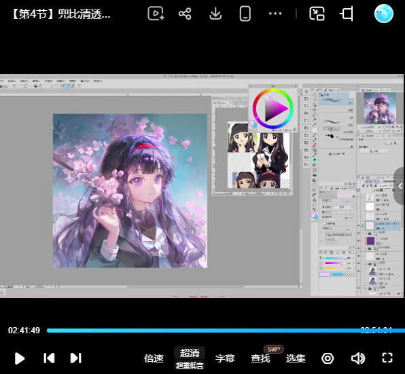Click the anime girl artwork canvas

click(x=130, y=191)
